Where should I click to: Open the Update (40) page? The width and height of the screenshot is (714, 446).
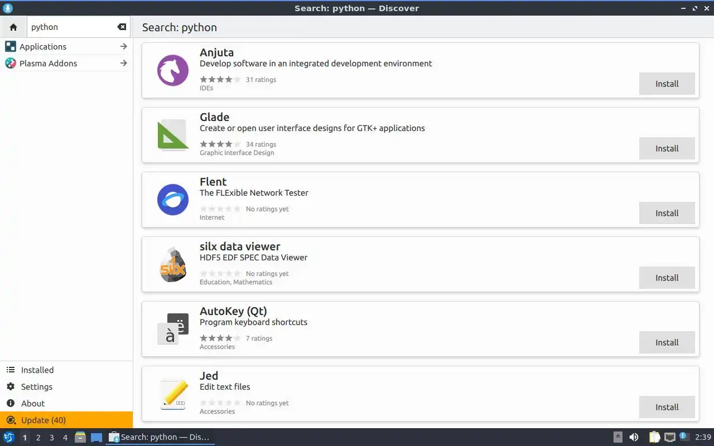pyautogui.click(x=66, y=420)
